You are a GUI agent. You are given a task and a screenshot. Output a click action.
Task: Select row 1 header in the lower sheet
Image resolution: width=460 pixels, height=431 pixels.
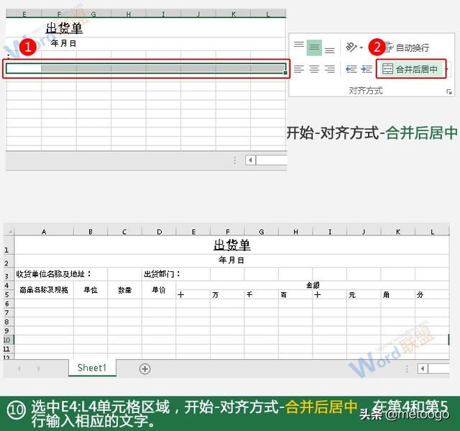pyautogui.click(x=9, y=245)
